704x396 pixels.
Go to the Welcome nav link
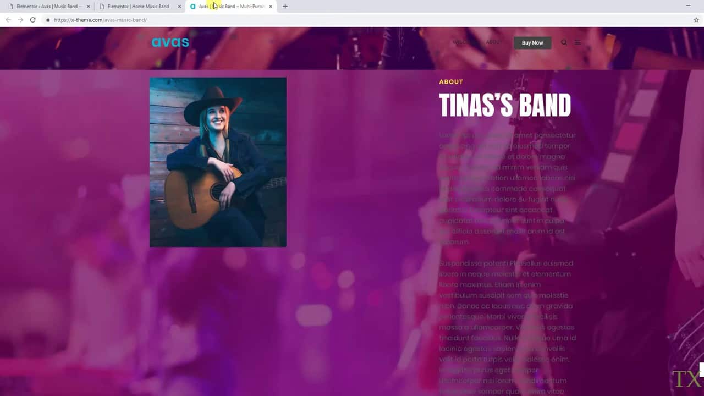[464, 42]
